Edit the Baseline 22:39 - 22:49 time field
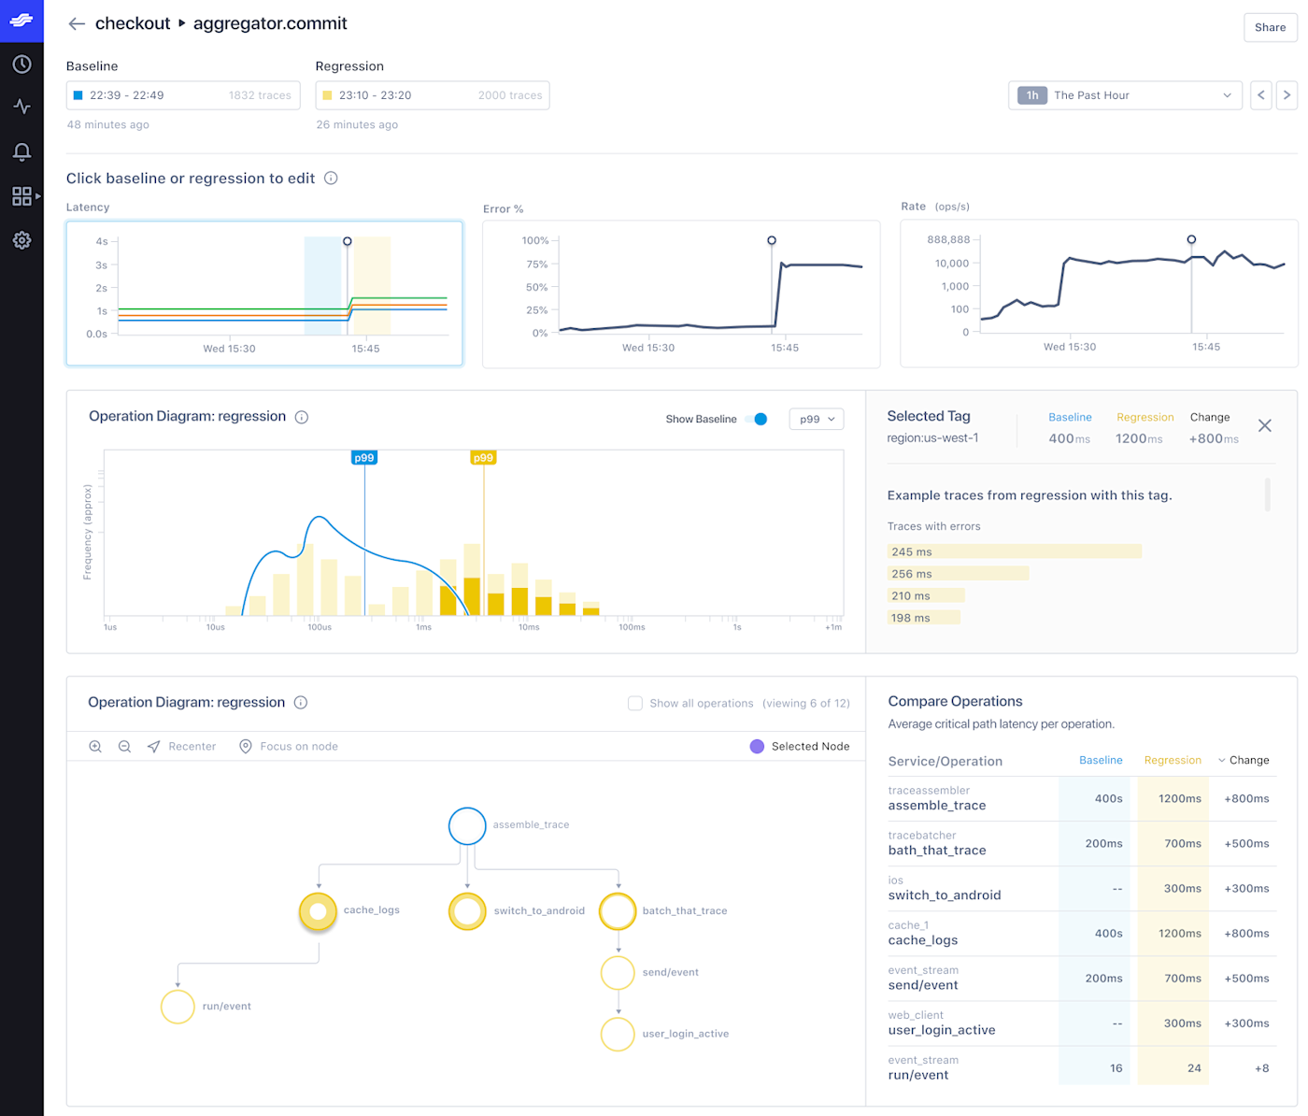Screen dimensions: 1308x1116 click(183, 95)
